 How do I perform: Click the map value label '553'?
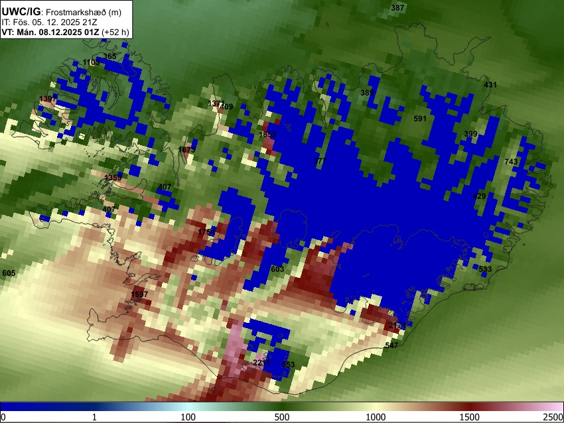288,365
